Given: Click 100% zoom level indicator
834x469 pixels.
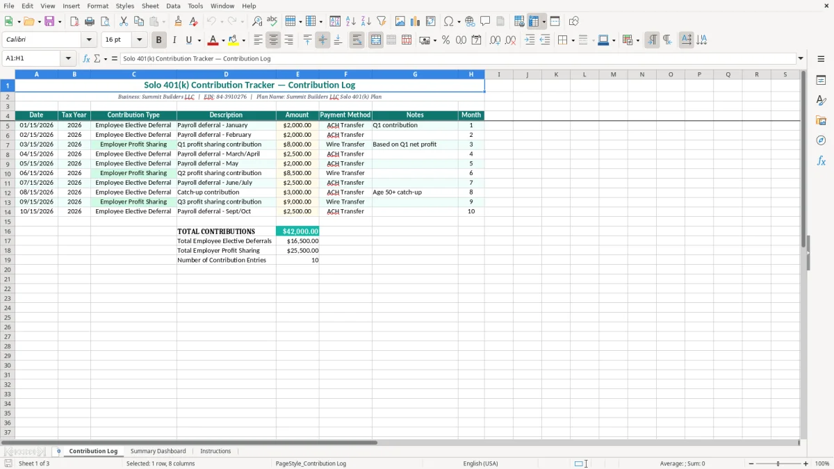Looking at the screenshot, I should point(822,463).
